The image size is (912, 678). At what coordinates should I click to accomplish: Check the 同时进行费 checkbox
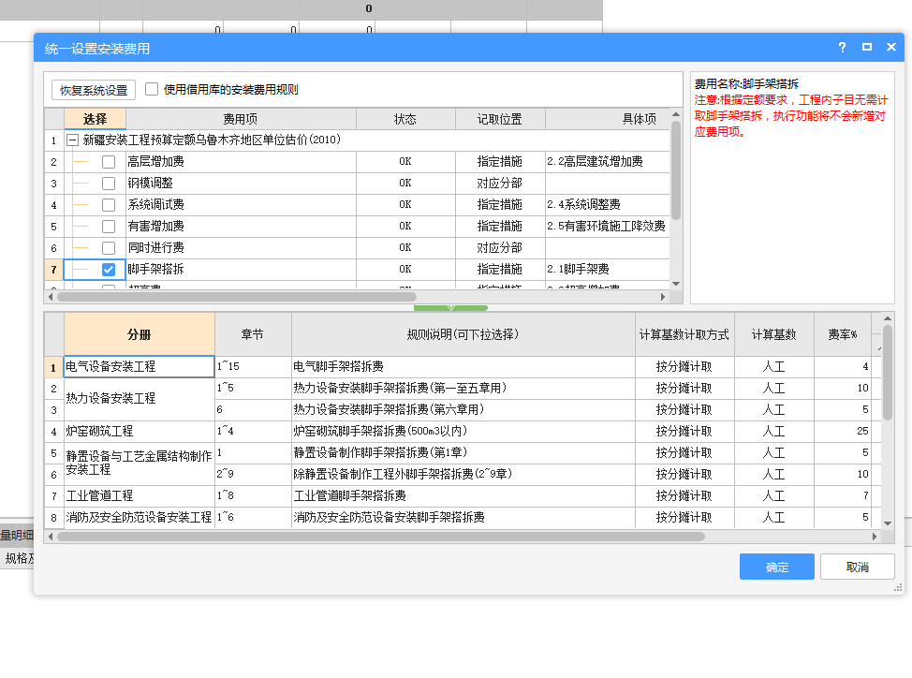click(x=109, y=248)
